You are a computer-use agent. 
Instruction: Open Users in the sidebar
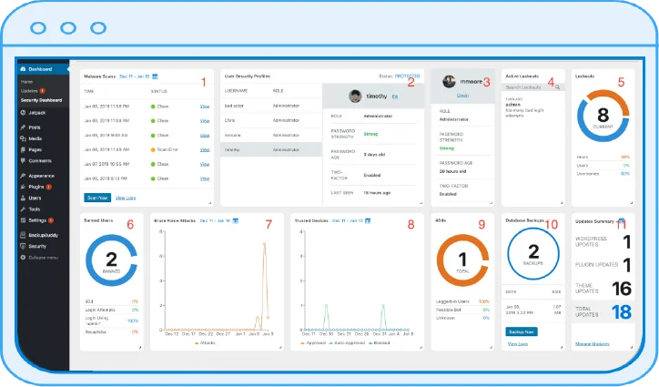(35, 197)
